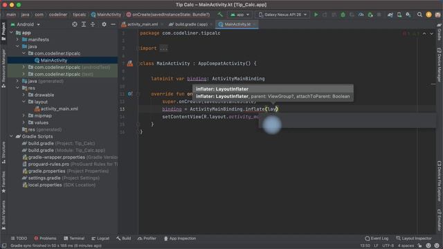This screenshot has height=249, width=443.
Task: Open the Event Log button
Action: pyautogui.click(x=377, y=238)
